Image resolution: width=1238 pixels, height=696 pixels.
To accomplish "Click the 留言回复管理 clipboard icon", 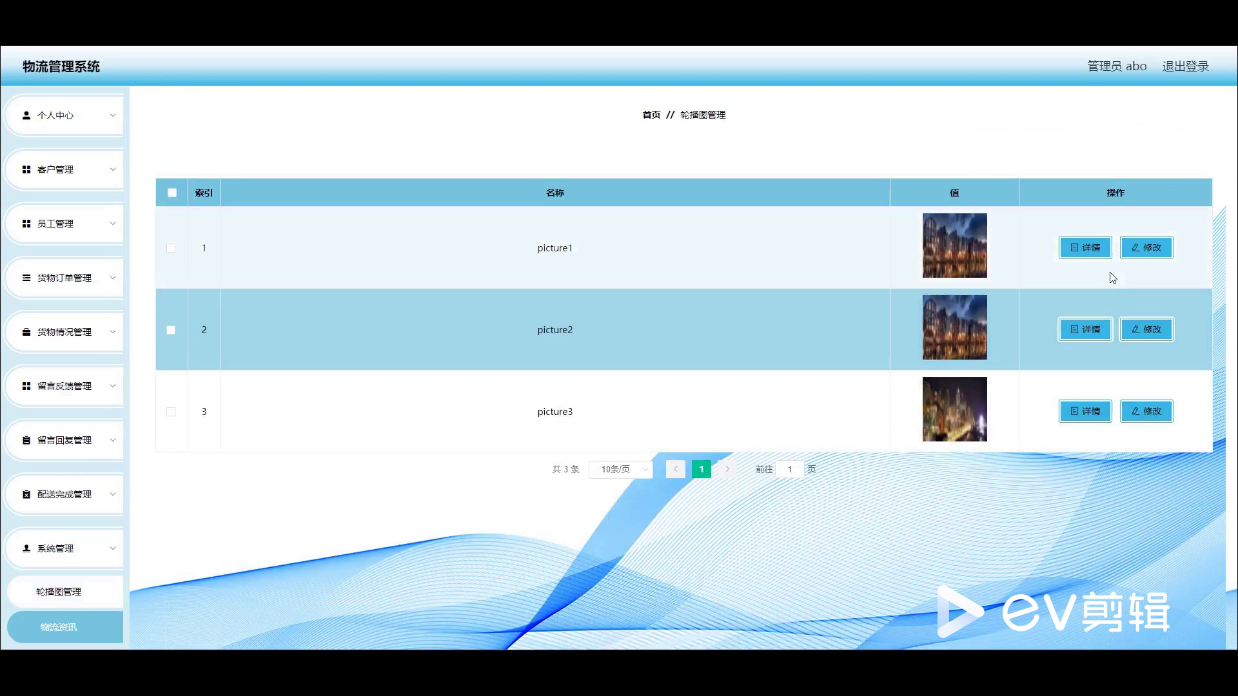I will tap(26, 440).
